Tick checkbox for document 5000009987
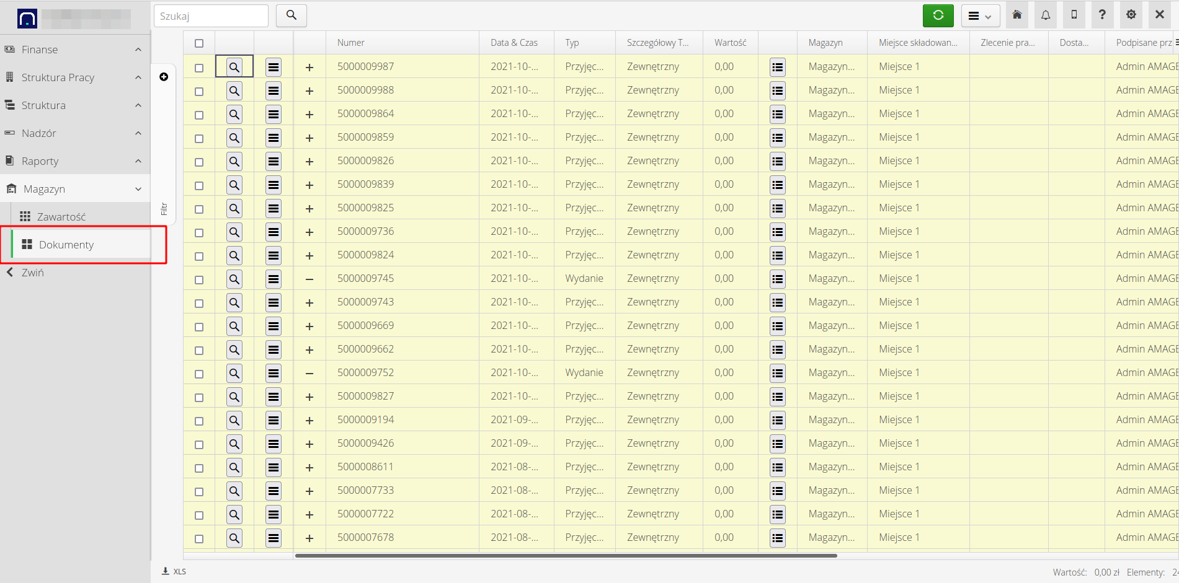This screenshot has width=1179, height=583. pyautogui.click(x=199, y=68)
